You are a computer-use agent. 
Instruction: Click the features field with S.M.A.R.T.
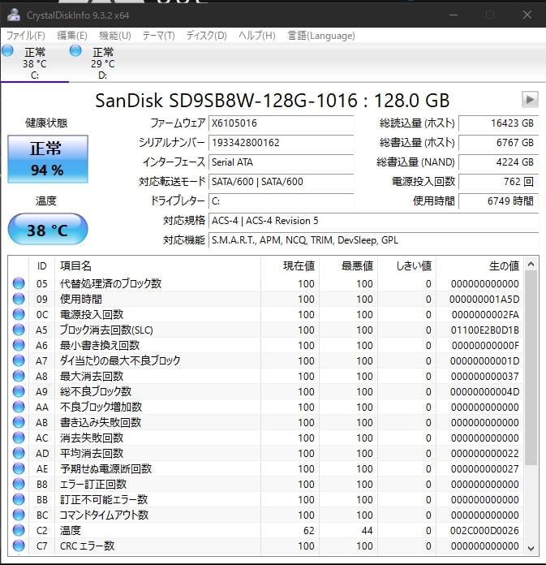pos(373,240)
